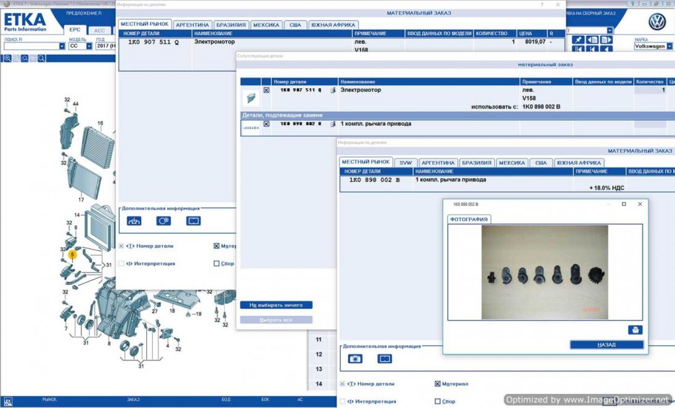Enable Сбор checkbox in the back details window
Screen dimensions: 675x408
[216, 263]
